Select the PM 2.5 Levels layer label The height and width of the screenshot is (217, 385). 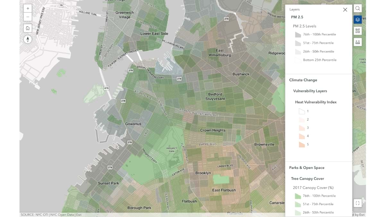coord(304,26)
